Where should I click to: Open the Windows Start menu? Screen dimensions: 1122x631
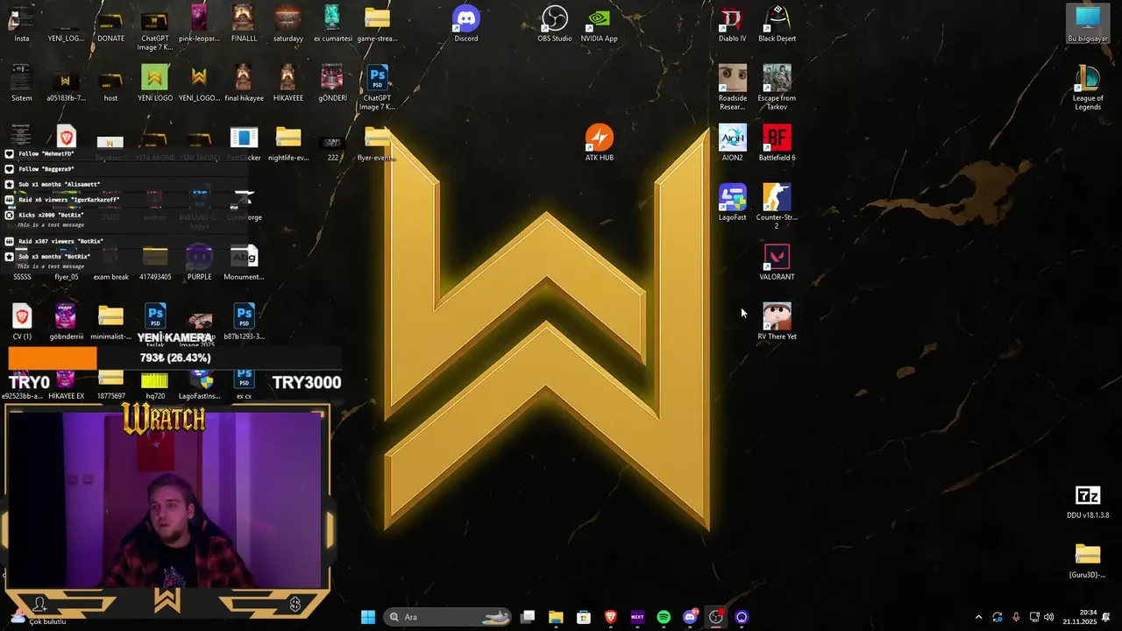click(x=368, y=617)
